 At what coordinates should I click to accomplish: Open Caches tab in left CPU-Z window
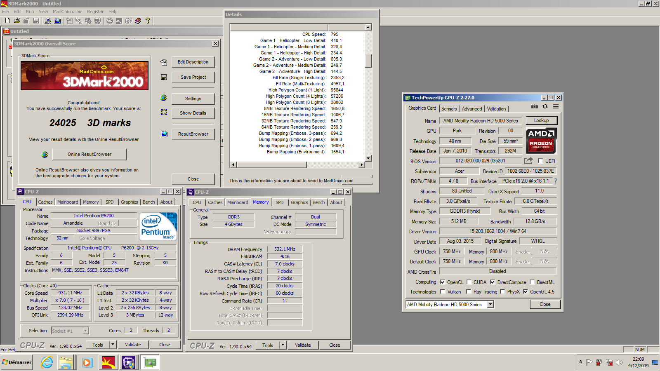[45, 202]
